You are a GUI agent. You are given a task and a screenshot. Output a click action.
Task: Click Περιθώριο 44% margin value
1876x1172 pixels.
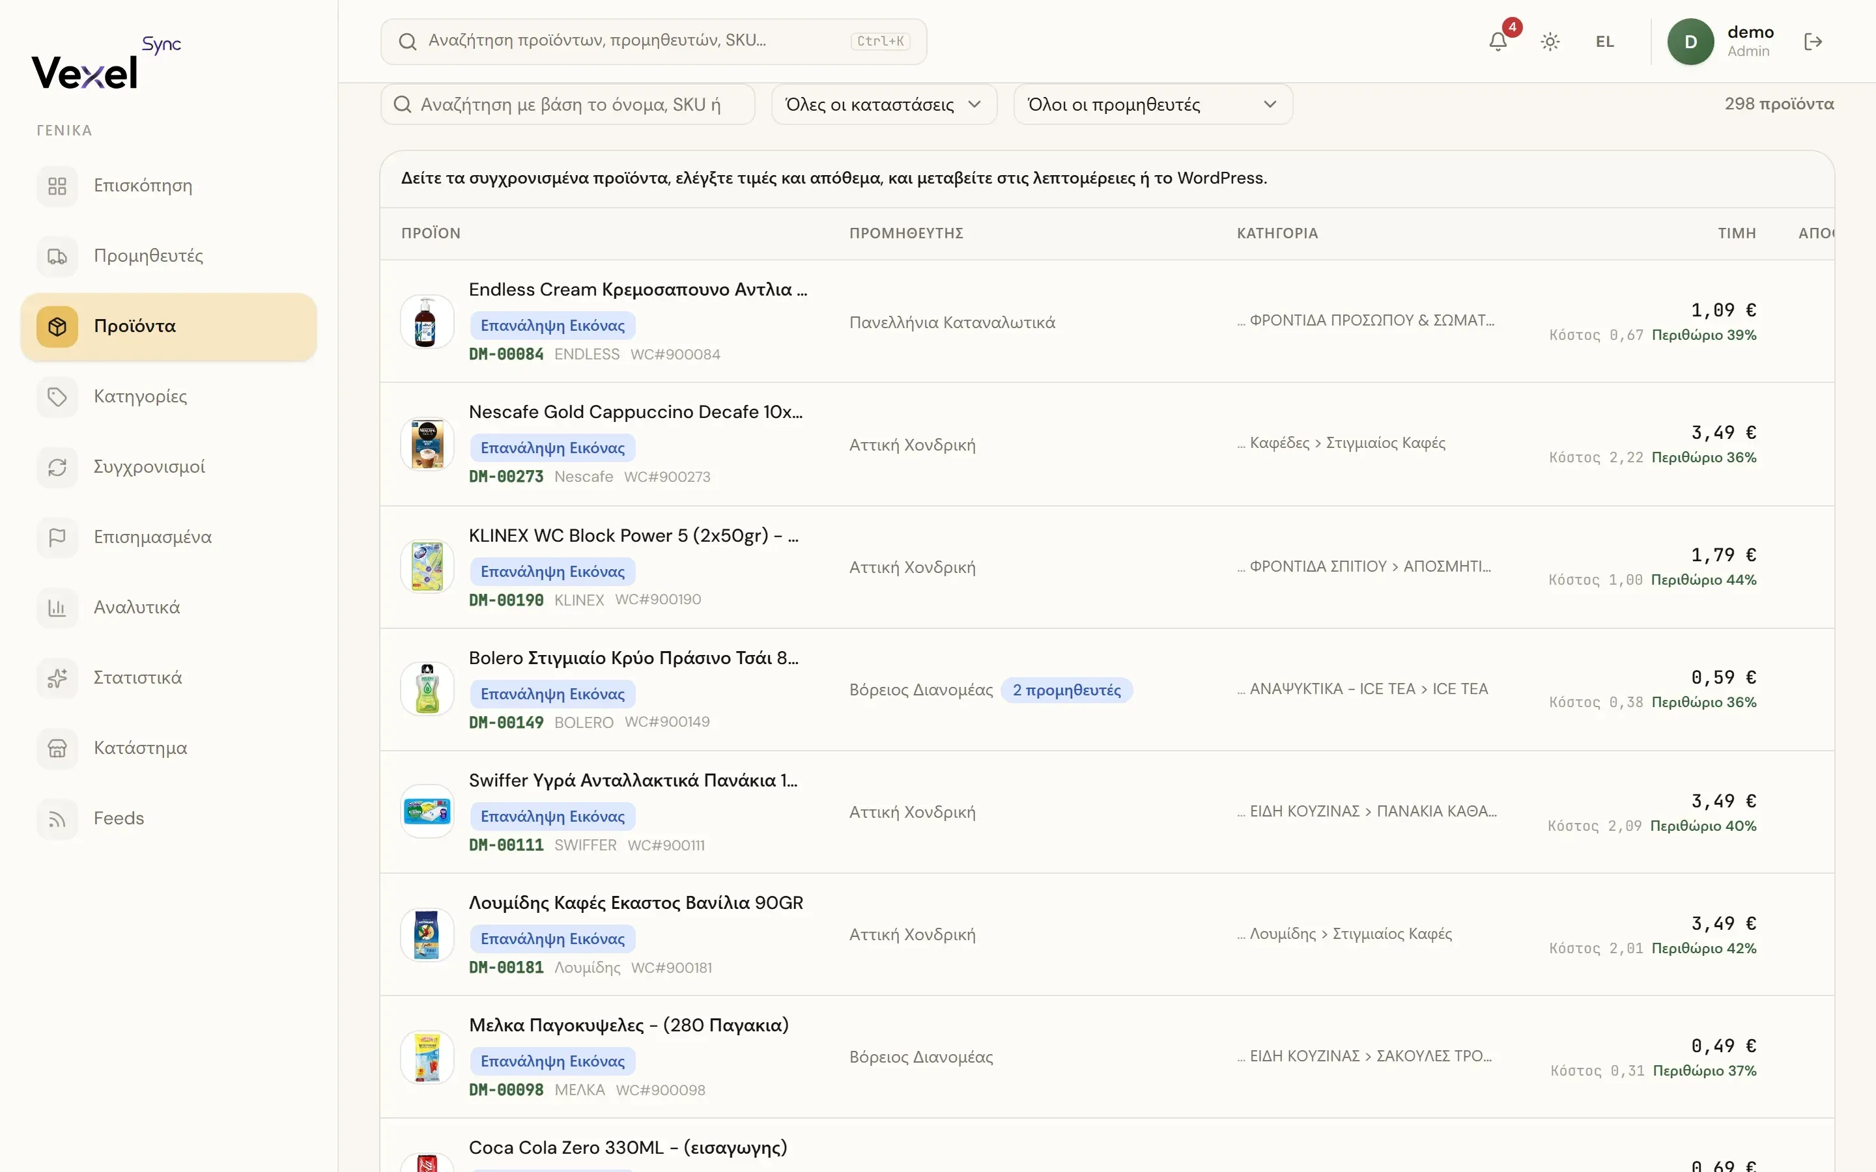click(x=1704, y=579)
